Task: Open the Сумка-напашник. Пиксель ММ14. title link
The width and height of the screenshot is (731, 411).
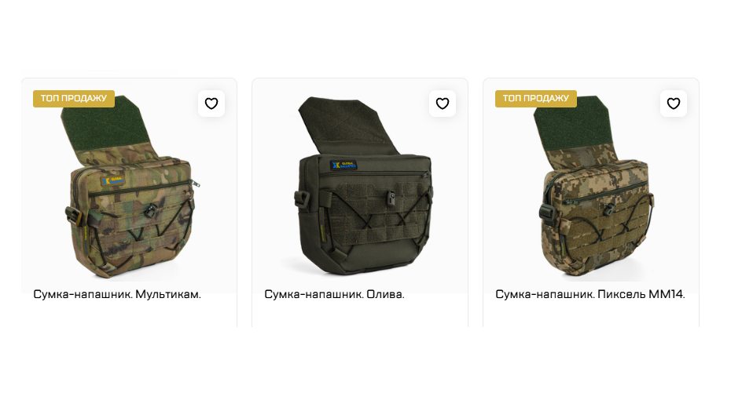Action: click(590, 294)
